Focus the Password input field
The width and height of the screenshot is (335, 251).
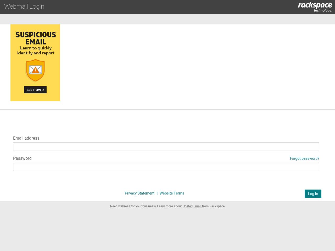[166, 167]
